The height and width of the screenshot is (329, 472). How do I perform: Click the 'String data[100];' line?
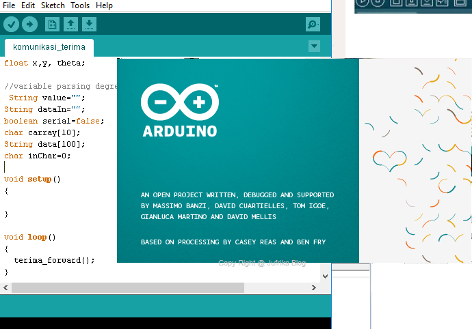(x=44, y=144)
